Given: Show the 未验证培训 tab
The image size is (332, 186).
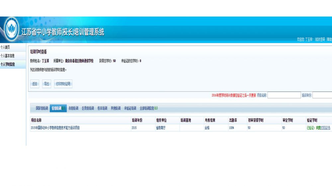Looking at the screenshot, I should click(130, 108).
